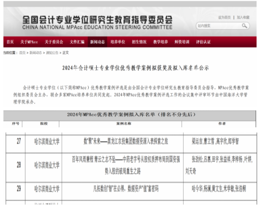Image resolution: width=260 pixels, height=206 pixels.
Task: Click the 加入收藏 link
Action: point(243,17)
